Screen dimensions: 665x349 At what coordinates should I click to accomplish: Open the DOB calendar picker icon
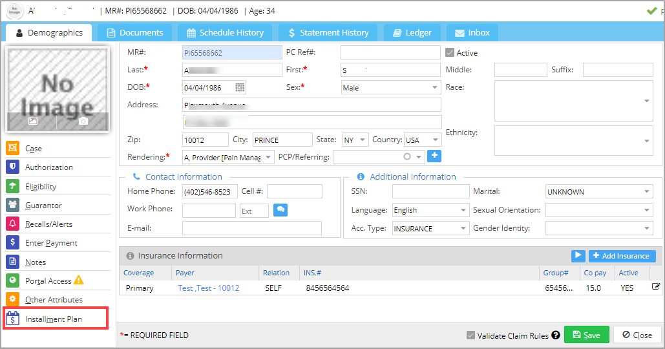[240, 87]
